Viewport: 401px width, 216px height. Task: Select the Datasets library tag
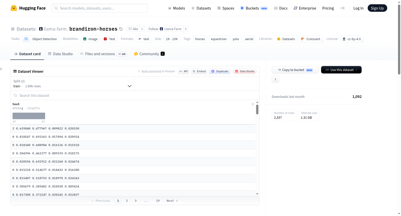286,39
